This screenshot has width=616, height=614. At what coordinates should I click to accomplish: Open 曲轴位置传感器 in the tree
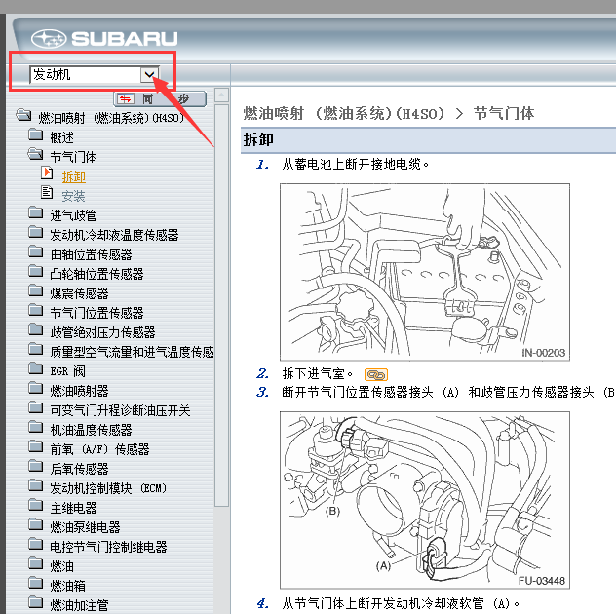[91, 254]
